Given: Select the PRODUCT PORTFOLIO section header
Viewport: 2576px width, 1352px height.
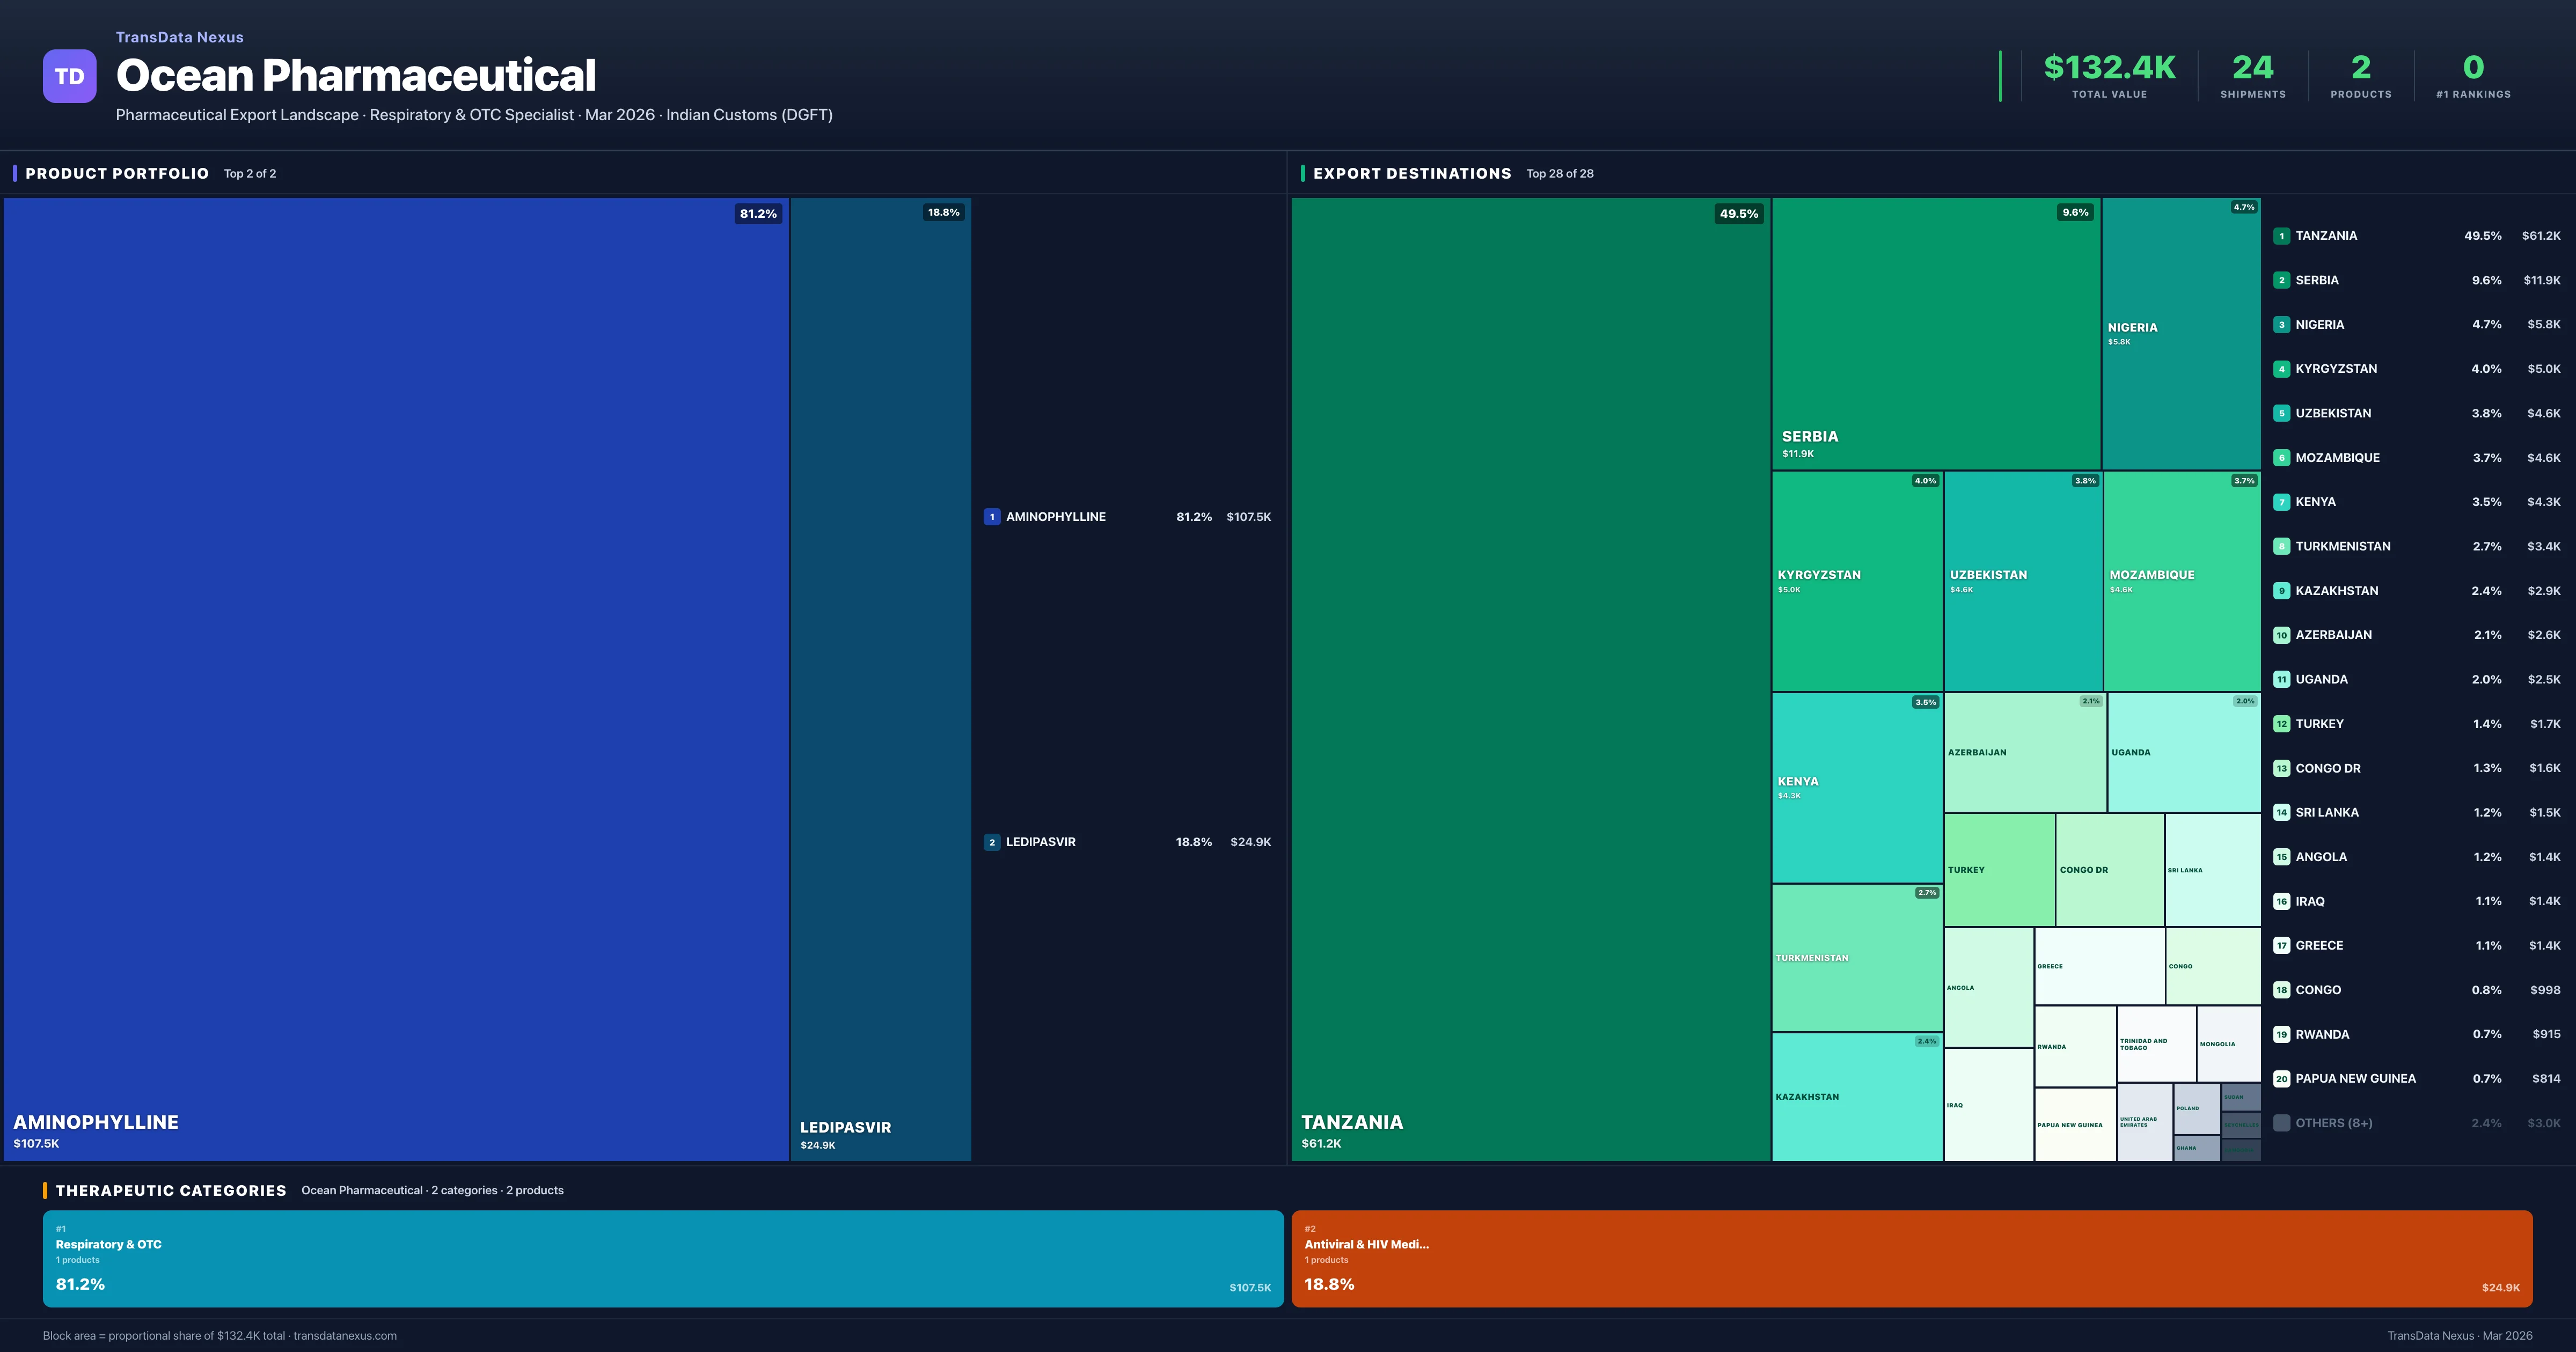Looking at the screenshot, I should (x=116, y=173).
